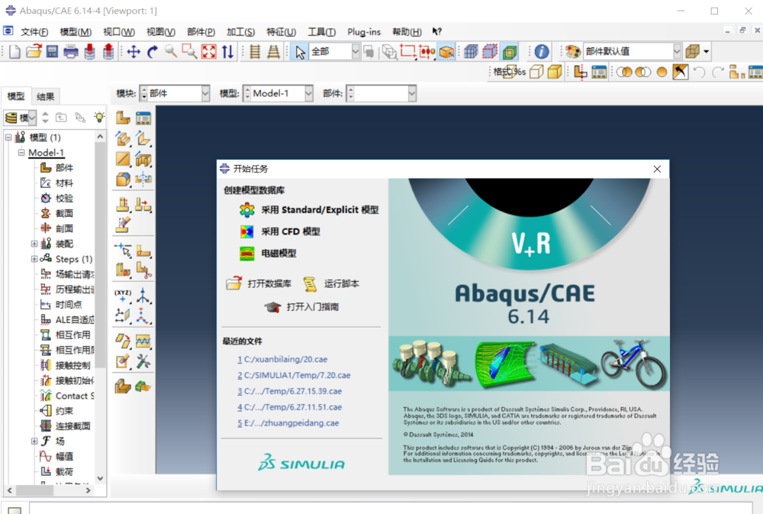Screen dimensions: 763x514
Task: Open the Part Manager icon
Action: pos(143,118)
